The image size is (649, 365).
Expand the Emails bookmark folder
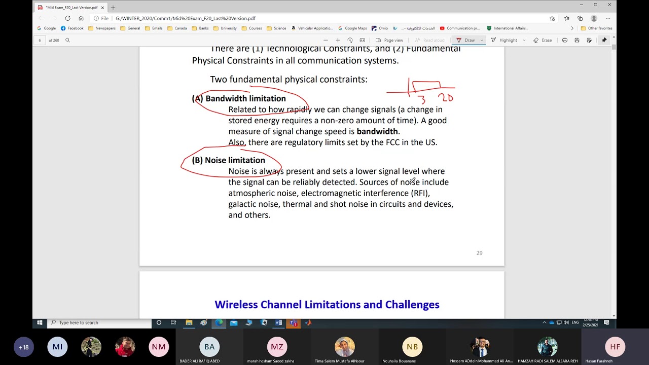pos(154,28)
